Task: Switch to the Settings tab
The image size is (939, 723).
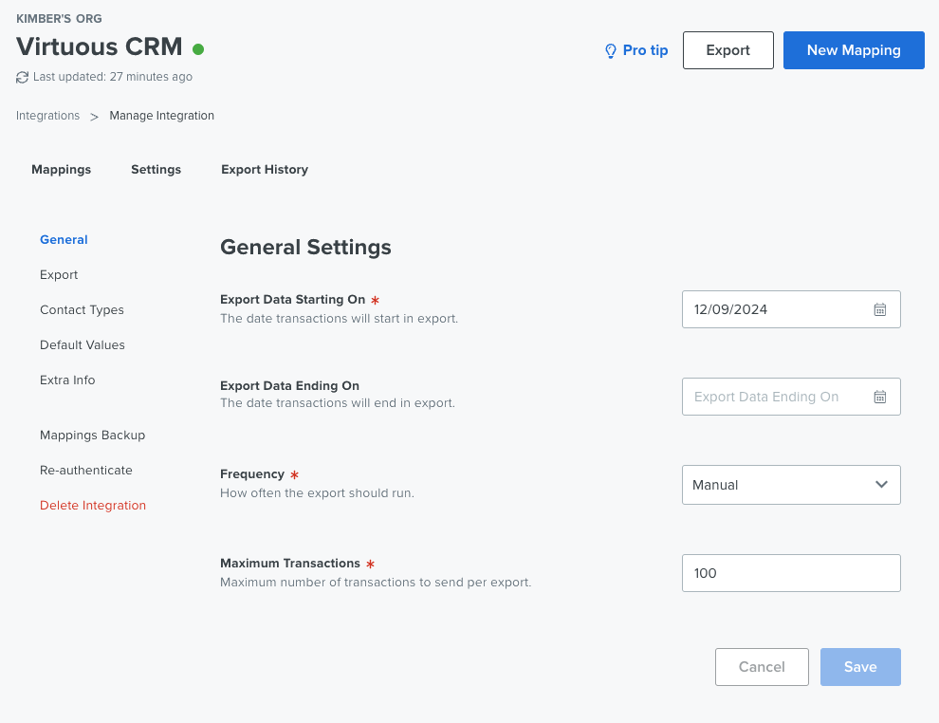Action: coord(156,170)
